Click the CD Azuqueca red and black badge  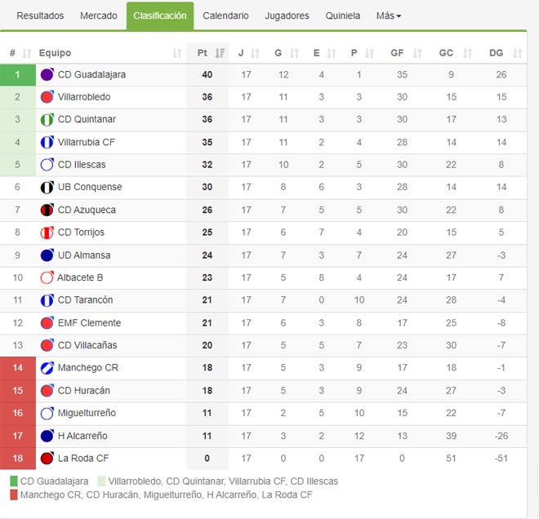point(47,210)
